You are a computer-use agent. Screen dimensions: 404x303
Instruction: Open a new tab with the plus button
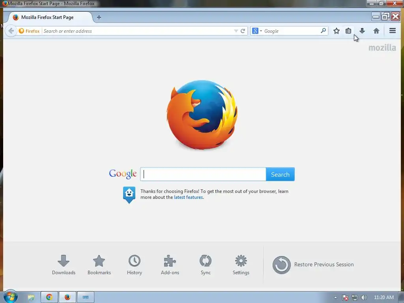pyautogui.click(x=99, y=17)
